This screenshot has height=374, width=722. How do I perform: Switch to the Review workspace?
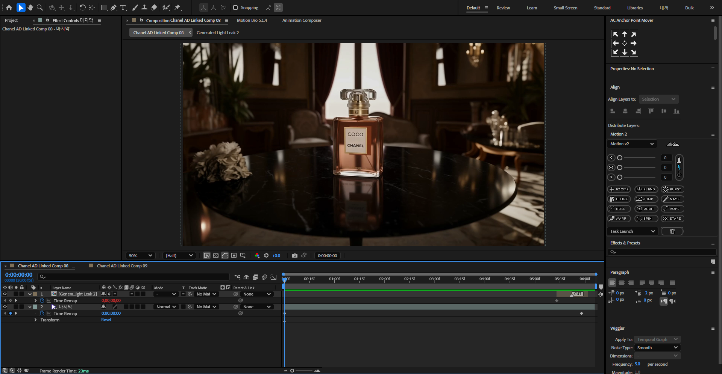coord(503,8)
